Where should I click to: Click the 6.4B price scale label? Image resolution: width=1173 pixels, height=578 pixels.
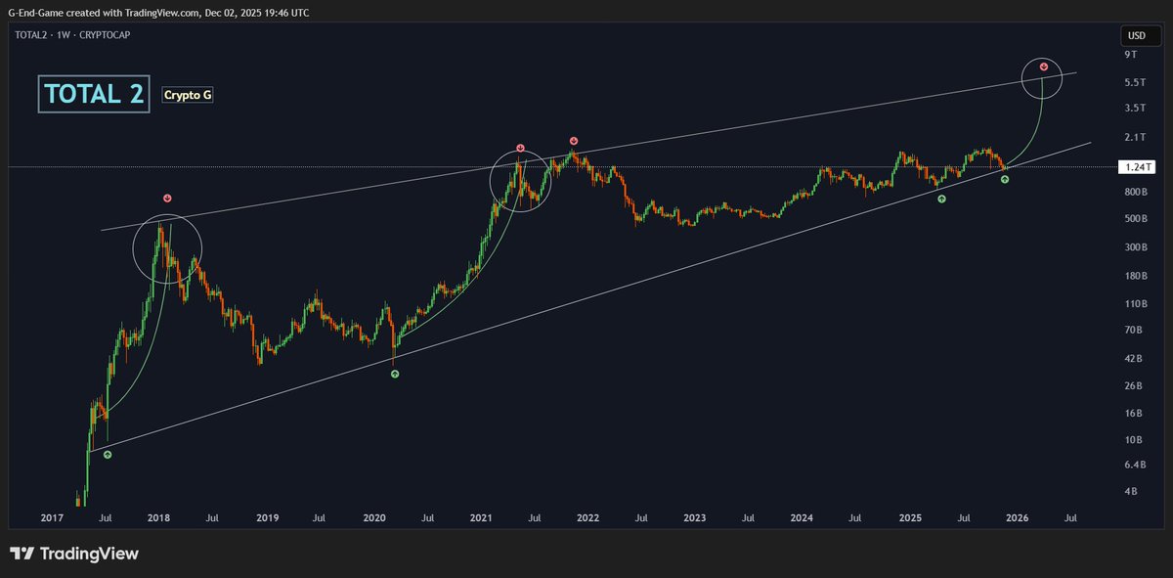(1135, 465)
